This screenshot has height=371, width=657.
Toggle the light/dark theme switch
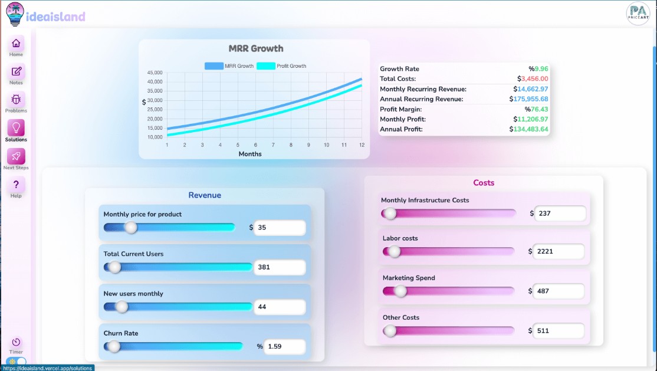(17, 361)
